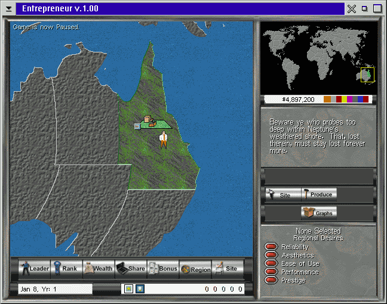
Task: Select the crate building on the site
Action: (x=147, y=119)
